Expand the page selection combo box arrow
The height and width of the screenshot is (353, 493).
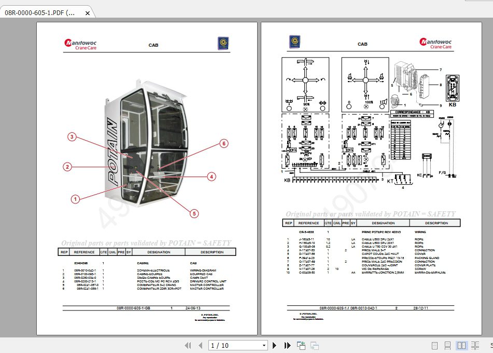(x=263, y=345)
